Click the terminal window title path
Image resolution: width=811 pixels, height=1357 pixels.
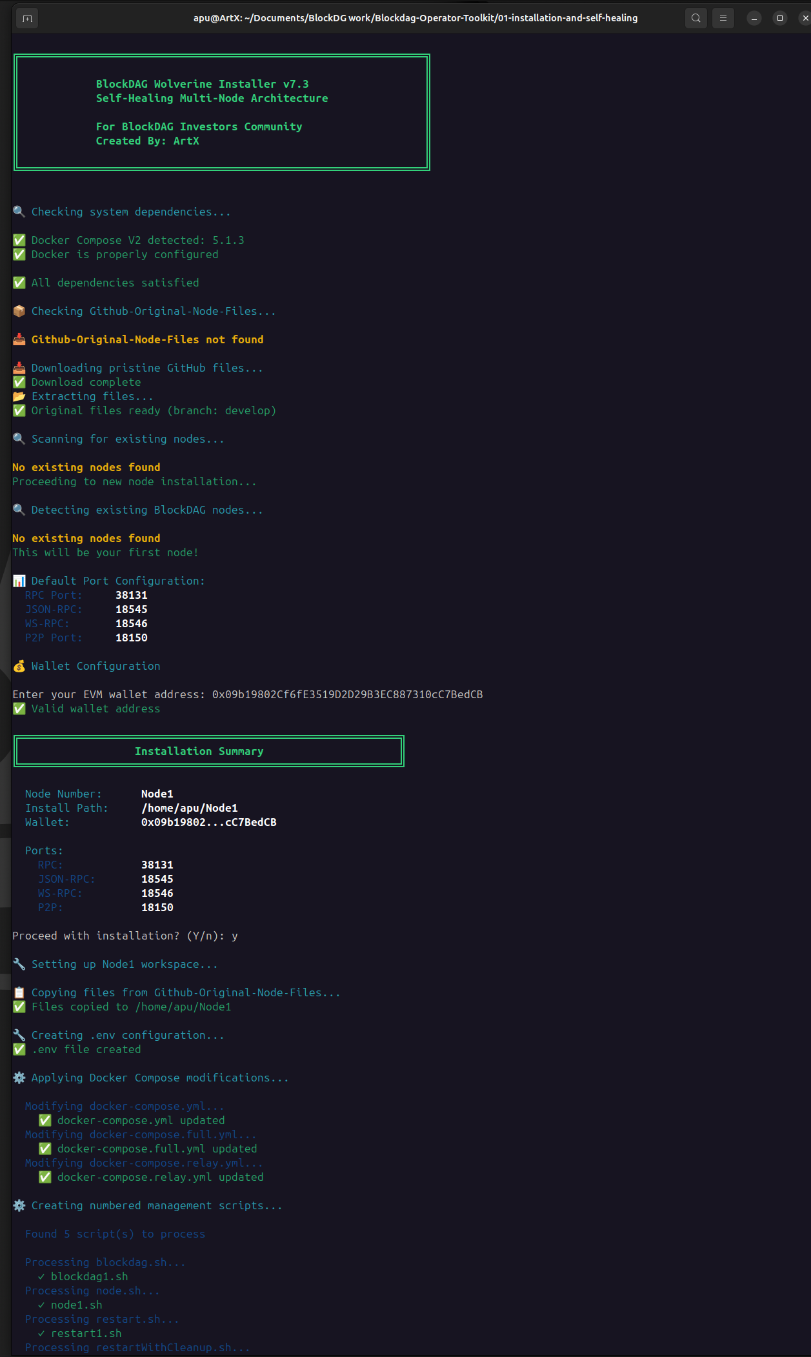pyautogui.click(x=416, y=18)
